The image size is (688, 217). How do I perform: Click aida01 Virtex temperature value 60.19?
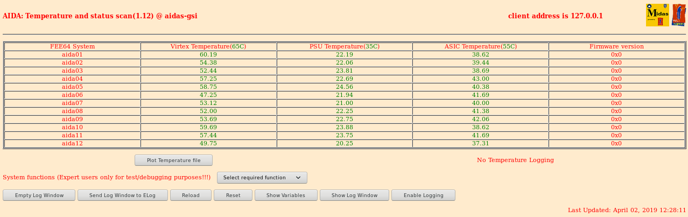coord(208,54)
